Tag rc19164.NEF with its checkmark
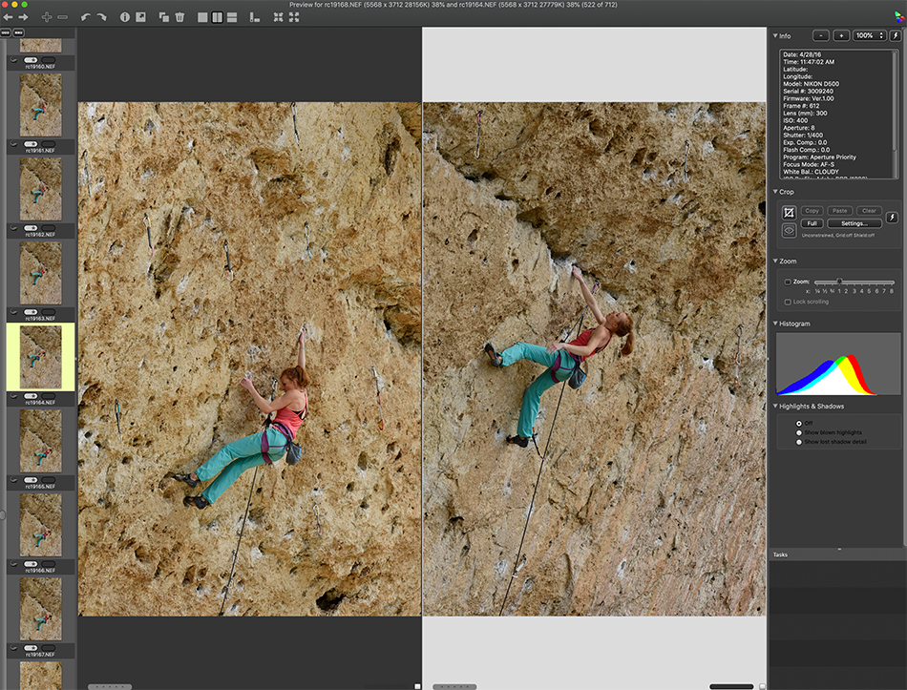This screenshot has height=690, width=907. (14, 396)
